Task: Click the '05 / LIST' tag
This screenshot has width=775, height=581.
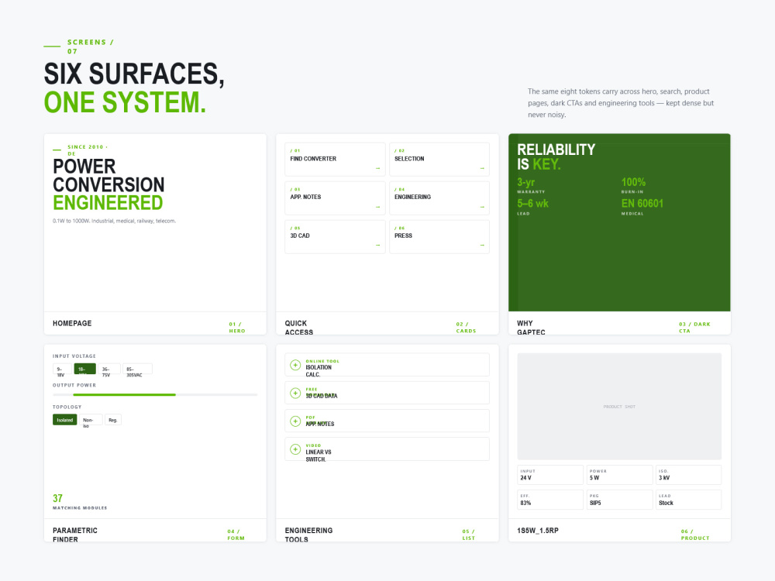Action: tap(469, 535)
